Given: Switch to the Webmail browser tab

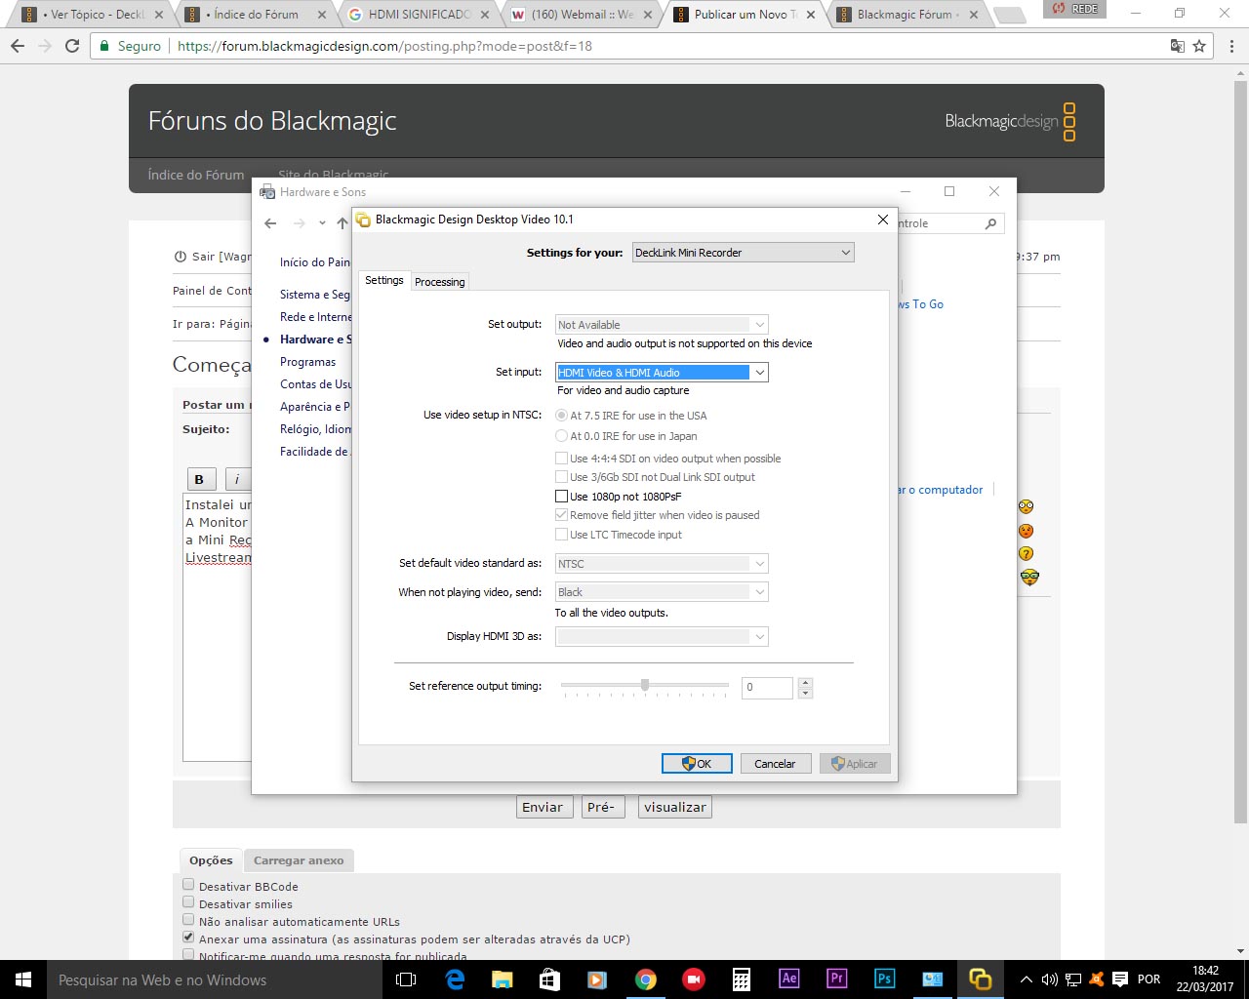Looking at the screenshot, I should [x=583, y=15].
